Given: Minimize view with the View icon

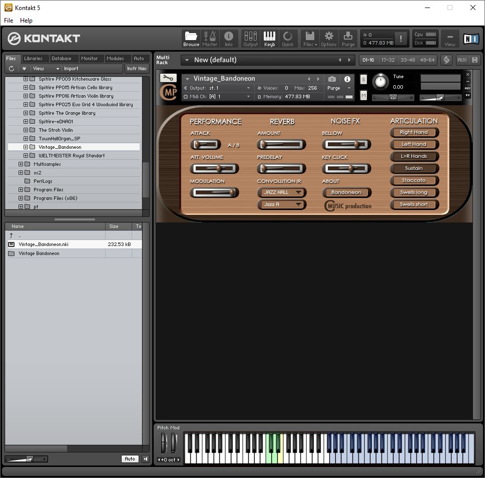Looking at the screenshot, I should pos(450,39).
